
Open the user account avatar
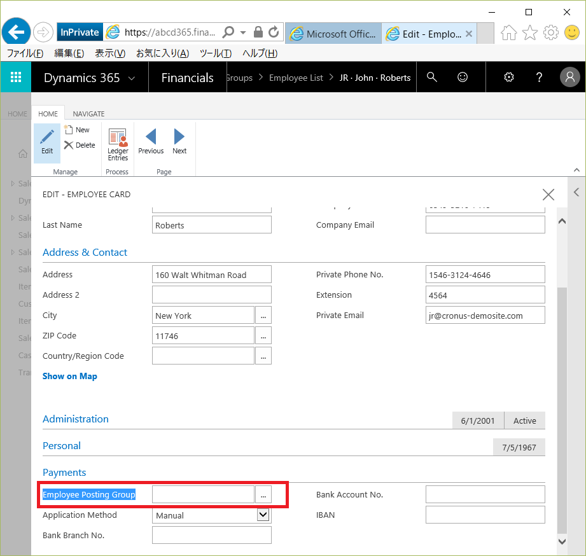pyautogui.click(x=569, y=77)
